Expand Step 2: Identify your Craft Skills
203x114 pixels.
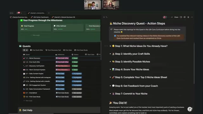[x=110, y=54]
